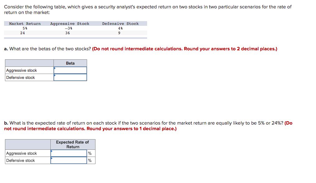Screen dimensions: 316x183
Task: Click the Expected Return input for Aggressive stock
Action: pos(69,153)
